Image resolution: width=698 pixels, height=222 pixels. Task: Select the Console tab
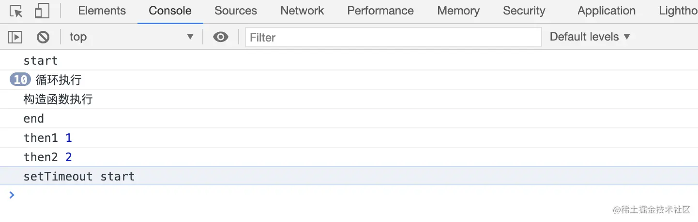coord(170,11)
